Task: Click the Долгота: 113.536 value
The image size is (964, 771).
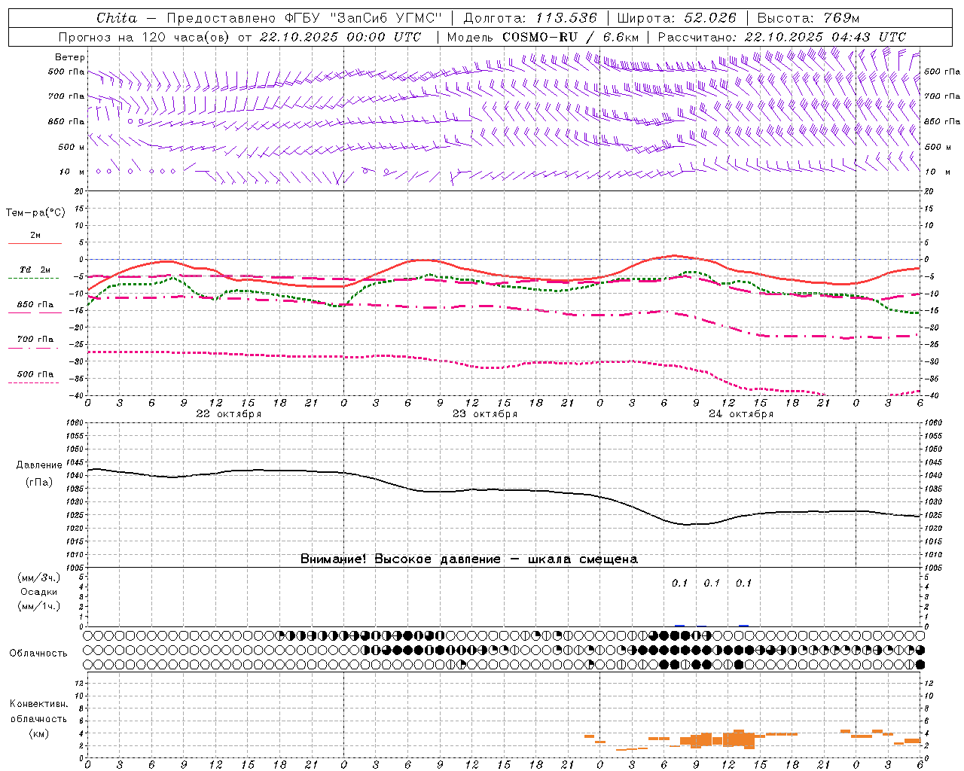Action: [530, 18]
